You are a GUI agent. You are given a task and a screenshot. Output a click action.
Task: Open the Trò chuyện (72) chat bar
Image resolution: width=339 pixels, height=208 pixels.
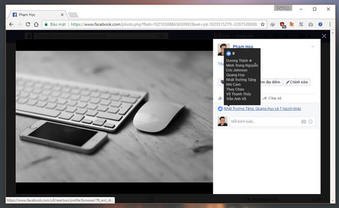click(264, 199)
